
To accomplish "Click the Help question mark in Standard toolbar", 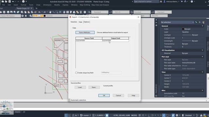I will pyautogui.click(x=85, y=12).
